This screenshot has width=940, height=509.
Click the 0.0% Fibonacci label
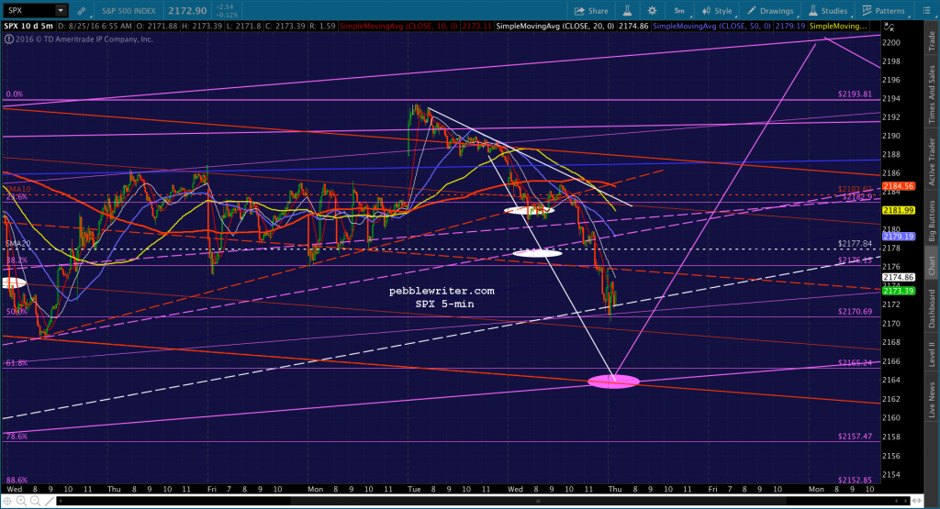tap(15, 94)
